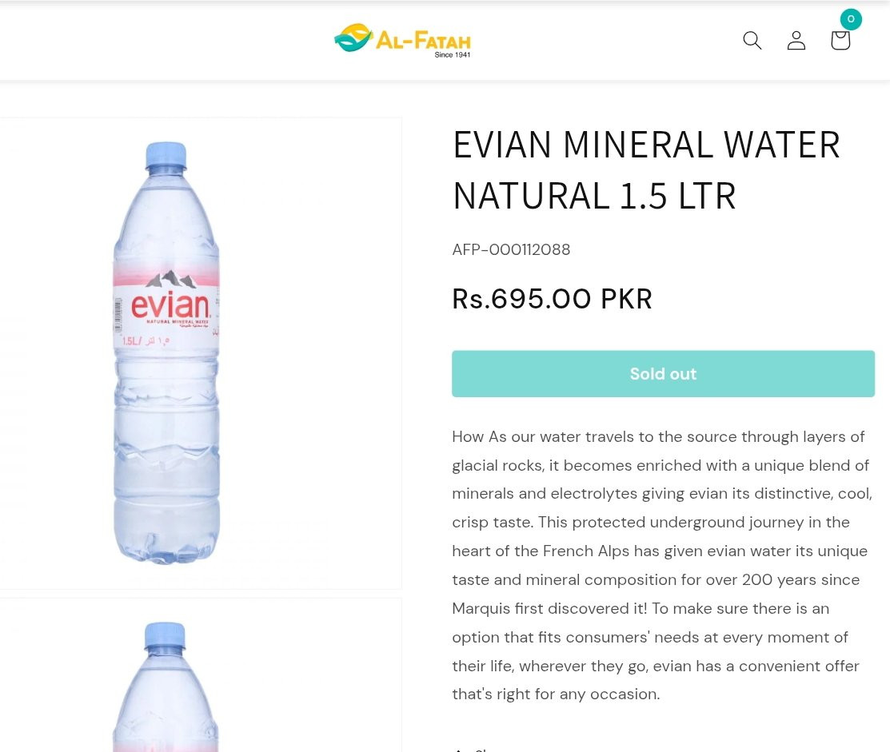The image size is (890, 752).
Task: Click the 1.5L marking on the bottle label
Action: click(x=131, y=340)
